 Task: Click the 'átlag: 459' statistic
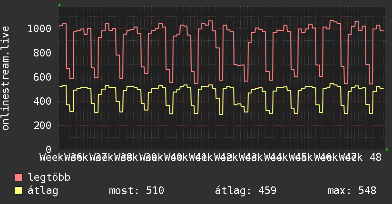(246, 191)
